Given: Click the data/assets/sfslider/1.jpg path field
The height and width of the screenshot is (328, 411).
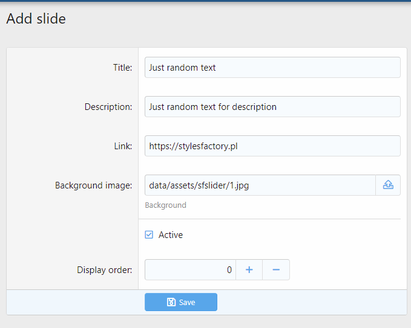Looking at the screenshot, I should pos(260,185).
